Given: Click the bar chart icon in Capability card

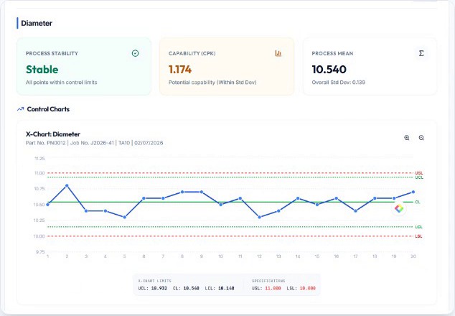Looking at the screenshot, I should click(x=278, y=53).
